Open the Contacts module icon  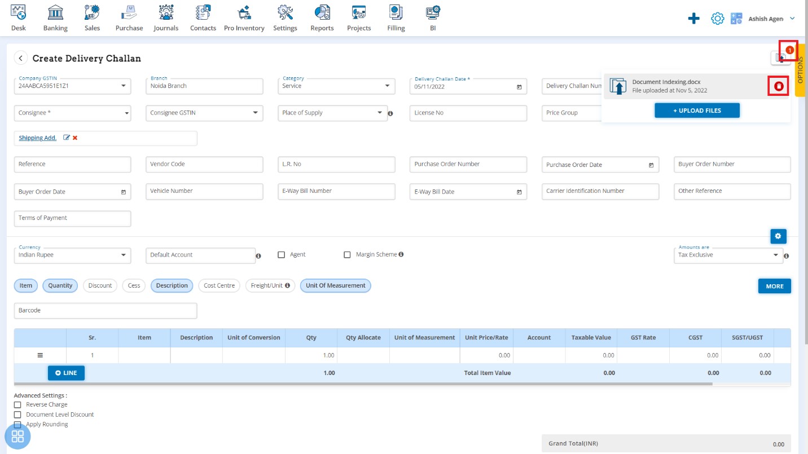(x=203, y=12)
